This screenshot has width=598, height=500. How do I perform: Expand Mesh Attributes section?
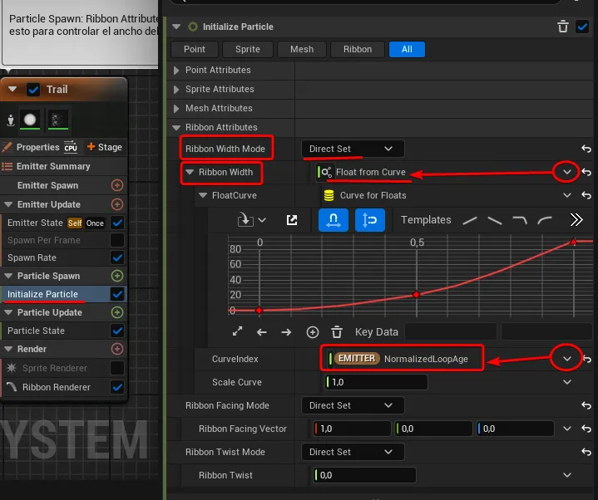pos(176,109)
